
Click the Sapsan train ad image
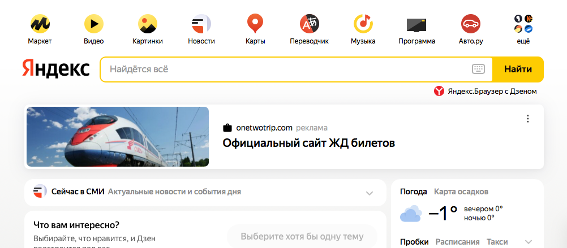118,137
